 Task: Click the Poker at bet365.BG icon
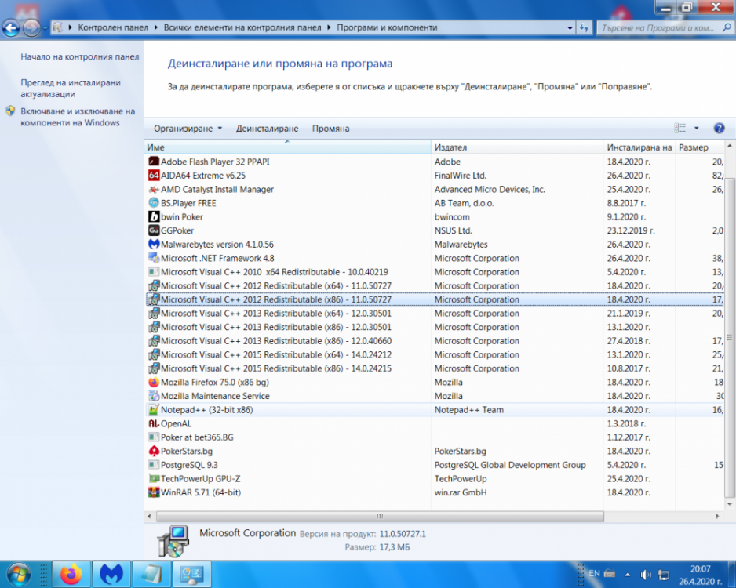point(154,437)
